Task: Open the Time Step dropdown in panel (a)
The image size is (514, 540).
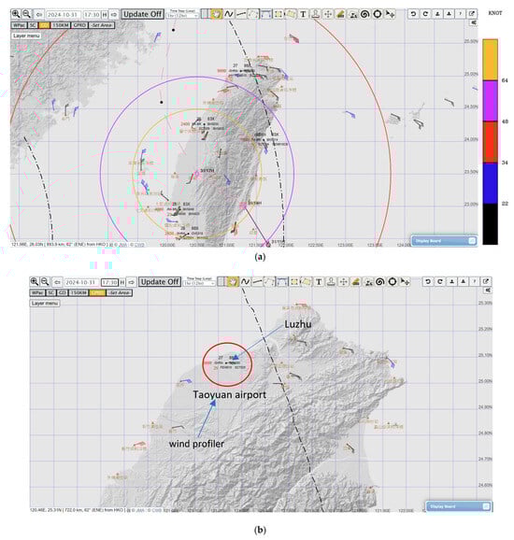Action: tap(182, 16)
